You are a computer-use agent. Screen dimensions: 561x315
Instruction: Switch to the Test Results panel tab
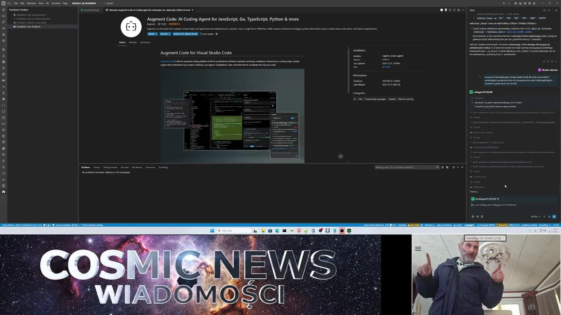pos(137,167)
